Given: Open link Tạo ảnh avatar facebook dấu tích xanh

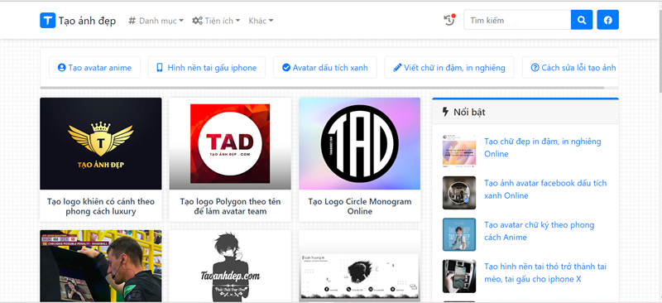Looking at the screenshot, I should click(x=545, y=190).
